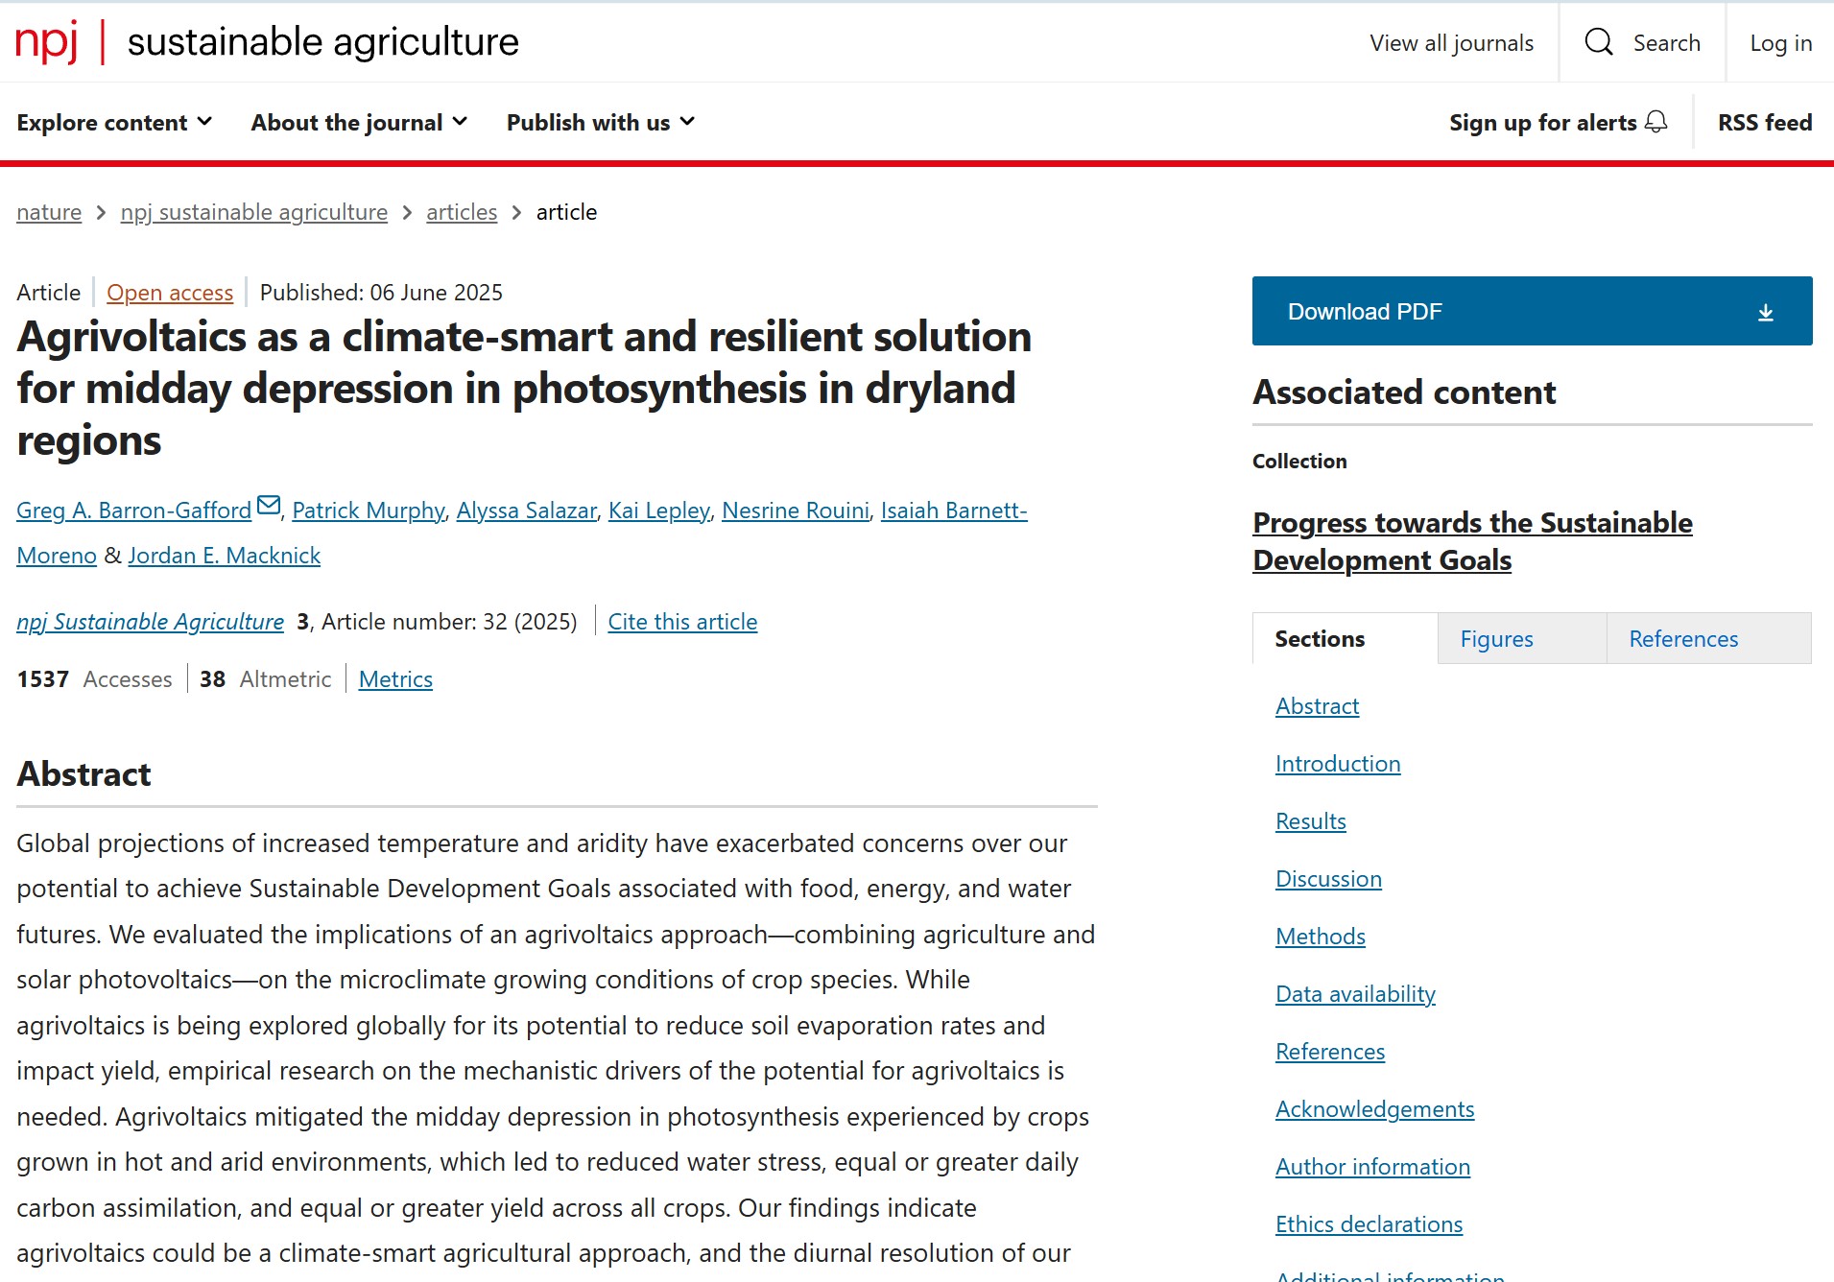The image size is (1834, 1282).
Task: Click the npj sustainable agriculture logo
Action: click(x=266, y=42)
